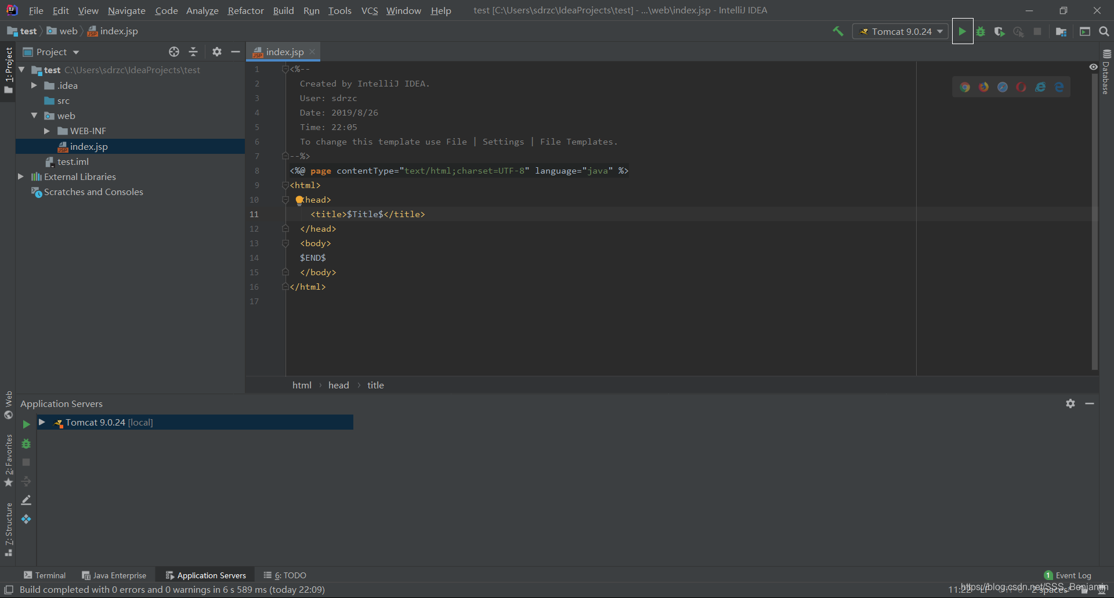Toggle Z: Structure side tab
Screen dimensions: 1114x598
(x=8, y=529)
